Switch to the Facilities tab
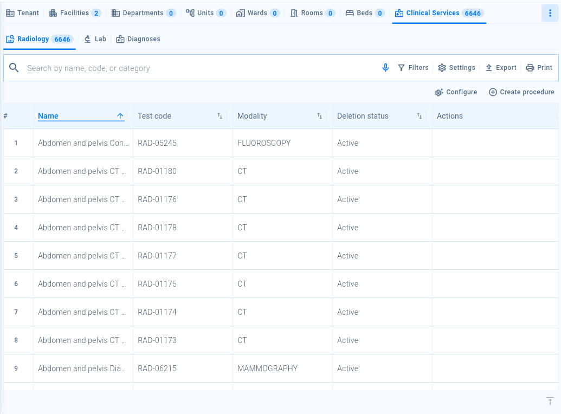 75,13
